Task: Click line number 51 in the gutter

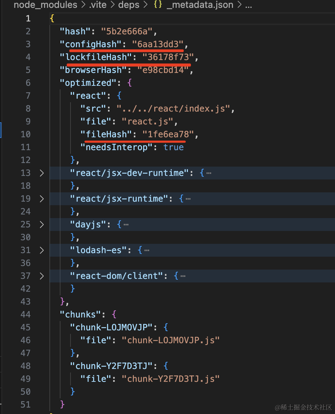Action: pyautogui.click(x=26, y=405)
